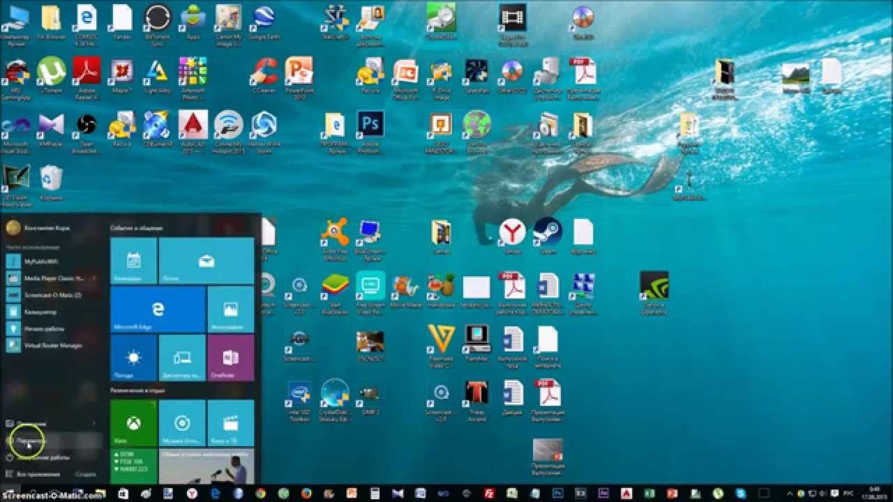This screenshot has width=893, height=502.
Task: Open the uTorrent desktop shortcut
Action: pos(51,75)
